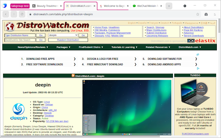Click the chevron next to Download Free Apps
The height and width of the screenshot is (138, 221).
point(75,59)
